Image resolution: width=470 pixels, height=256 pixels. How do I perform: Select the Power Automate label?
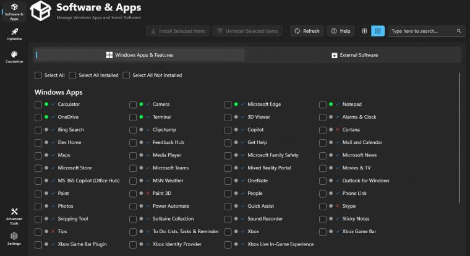coord(171,206)
